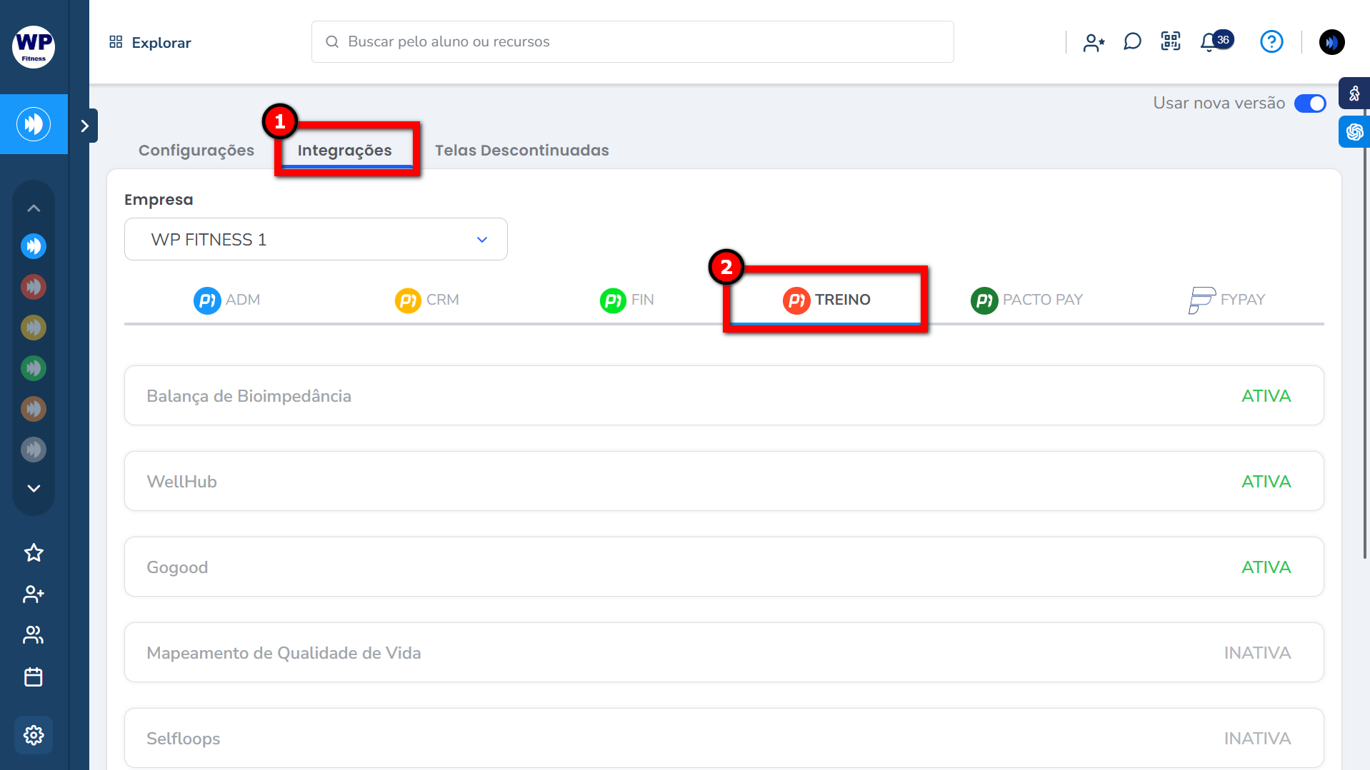1370x770 pixels.
Task: Click the search field for aluno
Action: 632,42
